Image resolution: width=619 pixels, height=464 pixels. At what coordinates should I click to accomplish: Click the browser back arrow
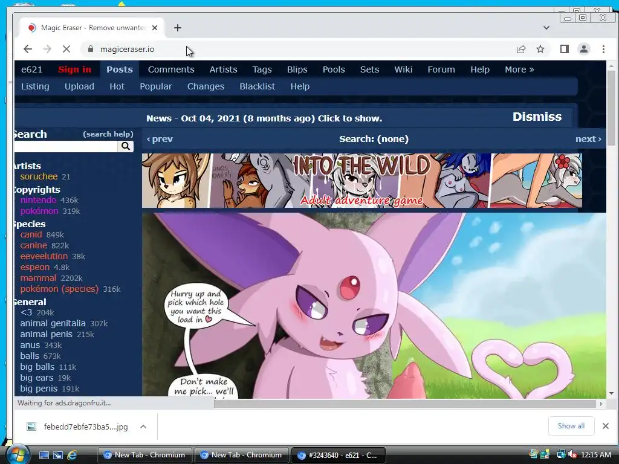pos(27,49)
